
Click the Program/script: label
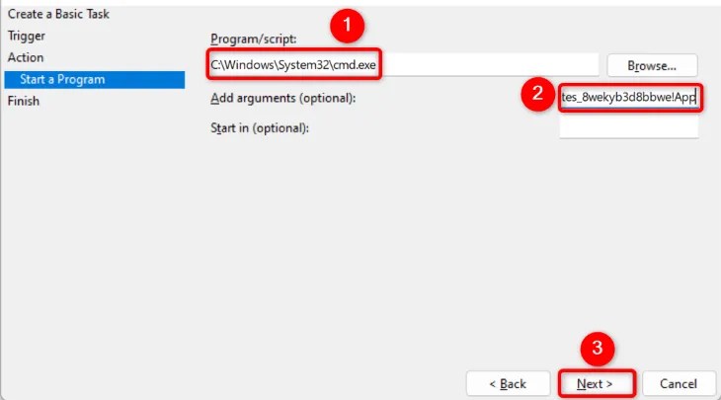pos(254,40)
